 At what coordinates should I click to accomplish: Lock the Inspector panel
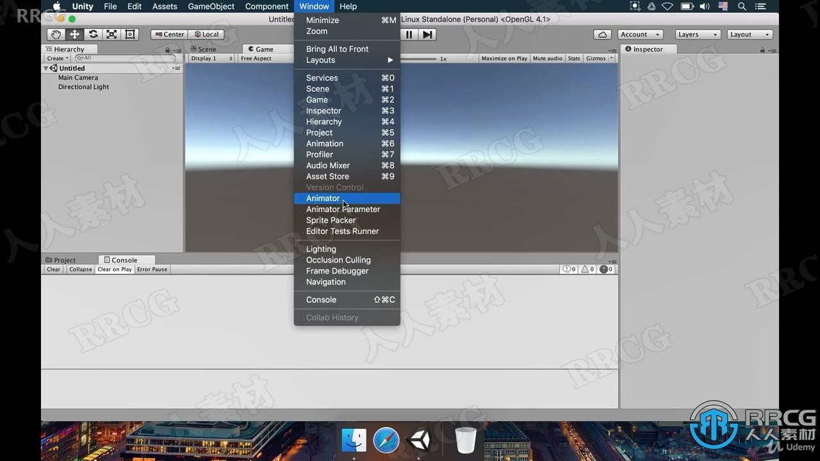click(x=762, y=49)
